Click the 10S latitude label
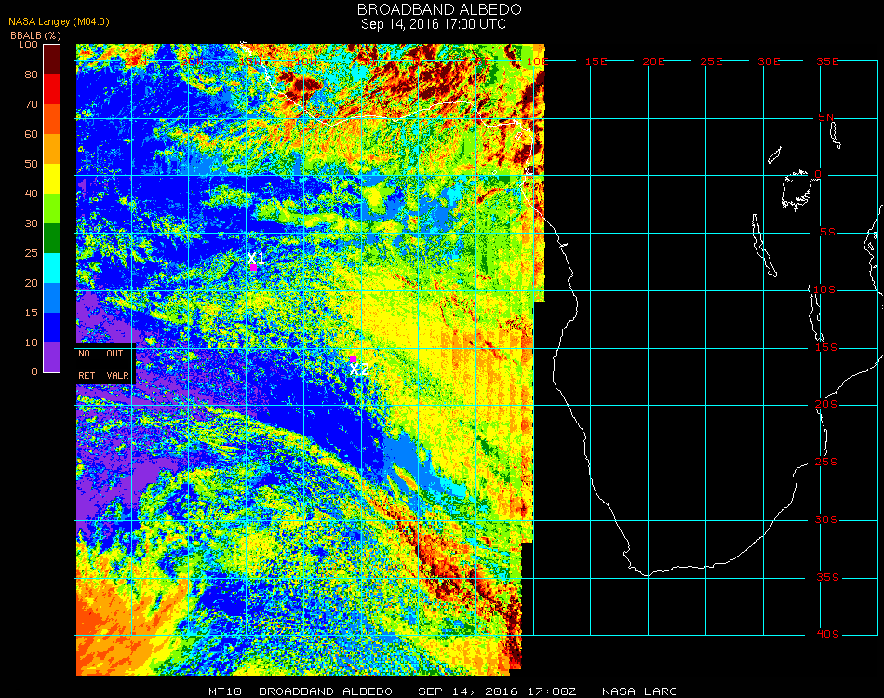 click(x=824, y=289)
